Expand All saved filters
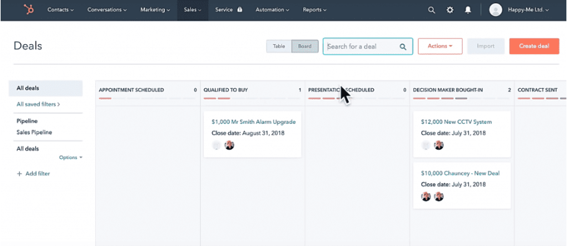Viewport: 567px width, 246px height. coord(39,104)
